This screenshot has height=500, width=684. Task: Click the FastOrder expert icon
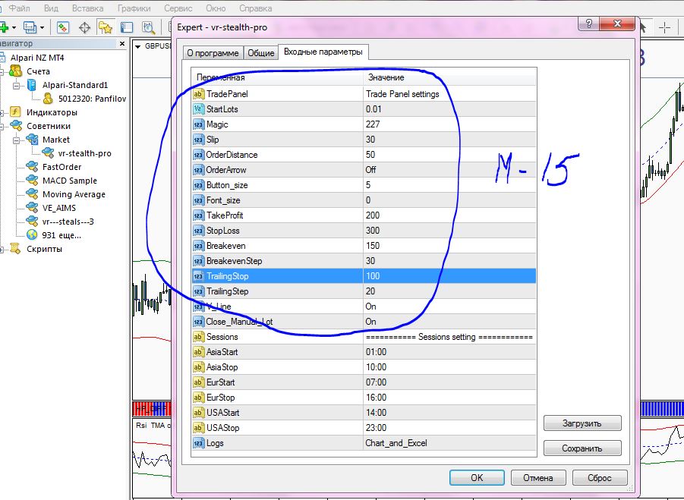(32, 166)
